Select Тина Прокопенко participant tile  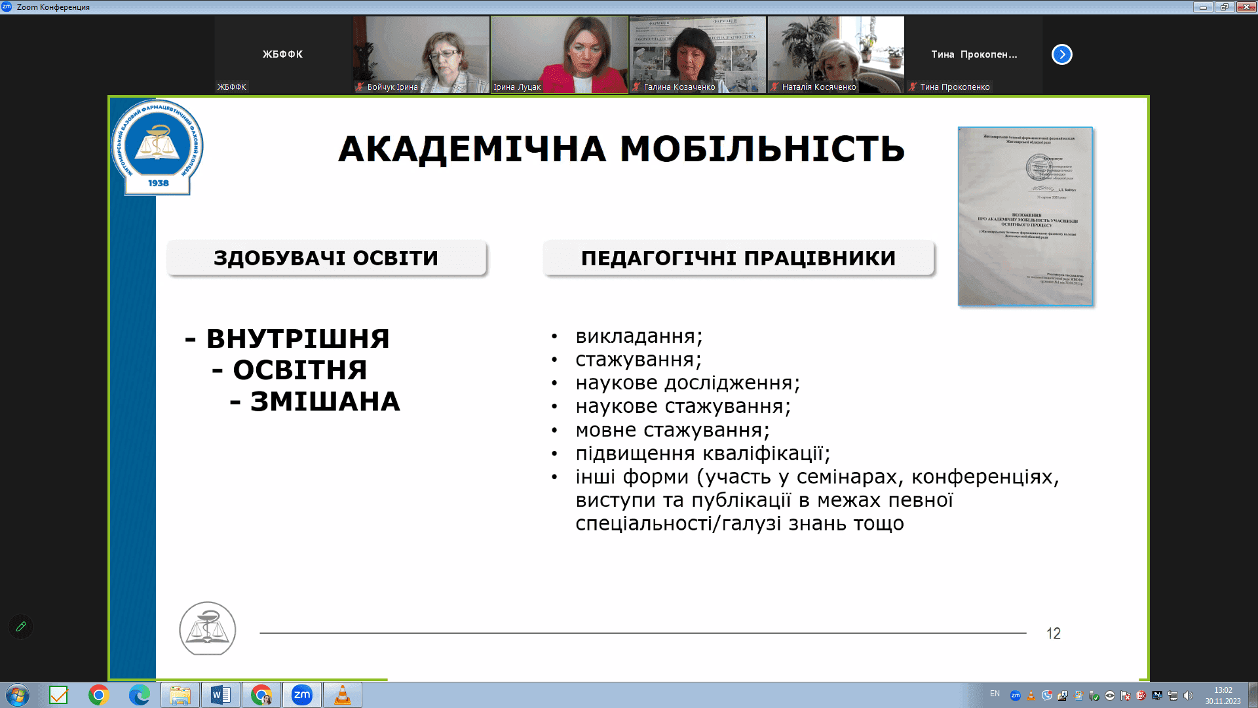[x=974, y=54]
